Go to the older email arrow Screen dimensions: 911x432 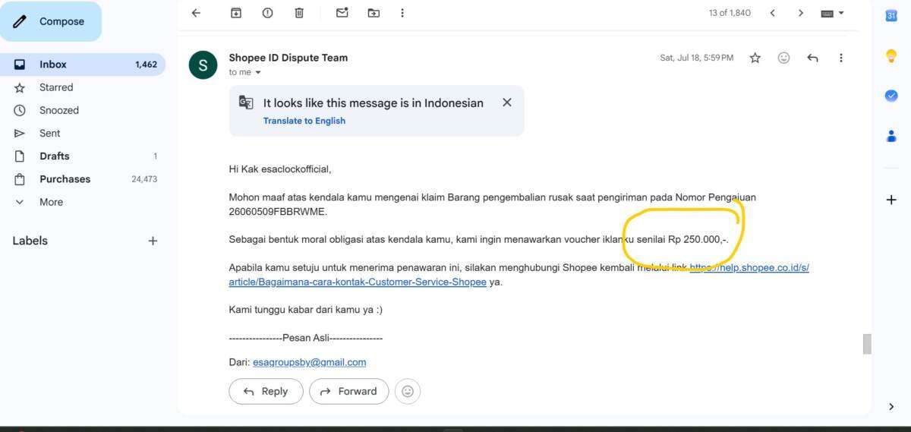coord(801,13)
